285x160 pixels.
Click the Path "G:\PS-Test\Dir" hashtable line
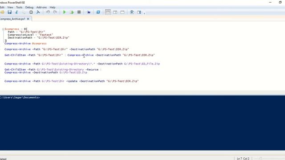click(x=26, y=32)
